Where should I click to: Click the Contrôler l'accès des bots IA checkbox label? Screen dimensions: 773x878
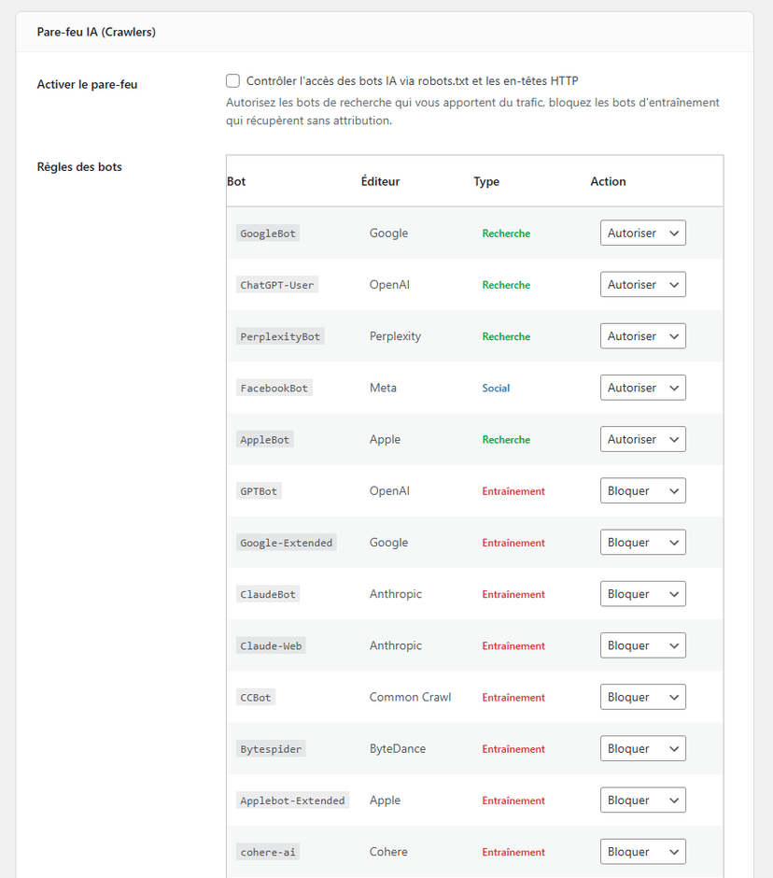412,80
